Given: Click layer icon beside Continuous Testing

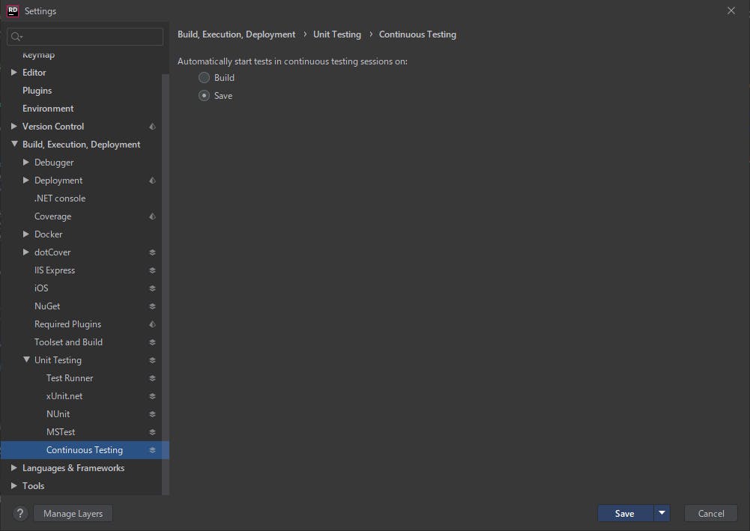Looking at the screenshot, I should pyautogui.click(x=152, y=450).
